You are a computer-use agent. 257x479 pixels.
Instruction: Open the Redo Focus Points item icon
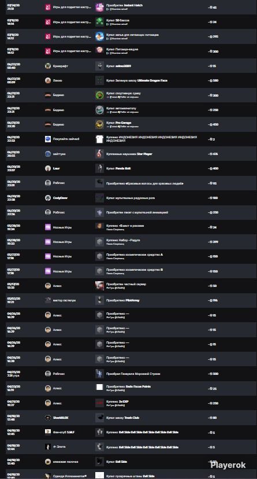click(99, 387)
